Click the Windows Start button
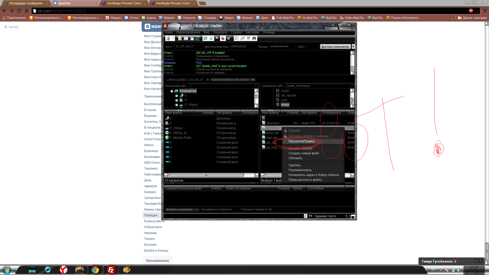Screen dimensions: 489x275 (x=7, y=270)
